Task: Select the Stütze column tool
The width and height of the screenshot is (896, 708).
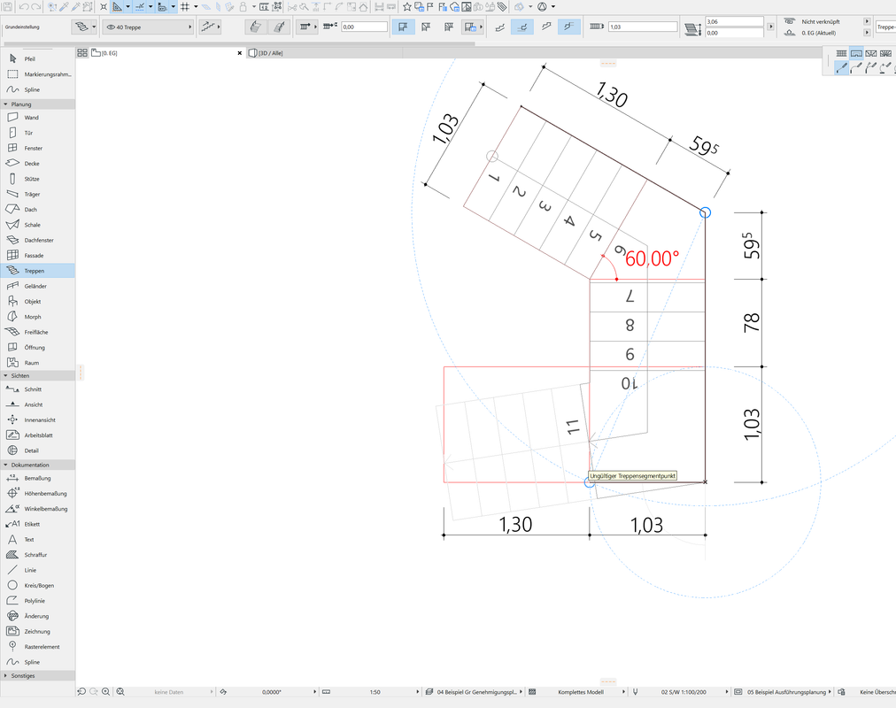Action: (x=38, y=180)
